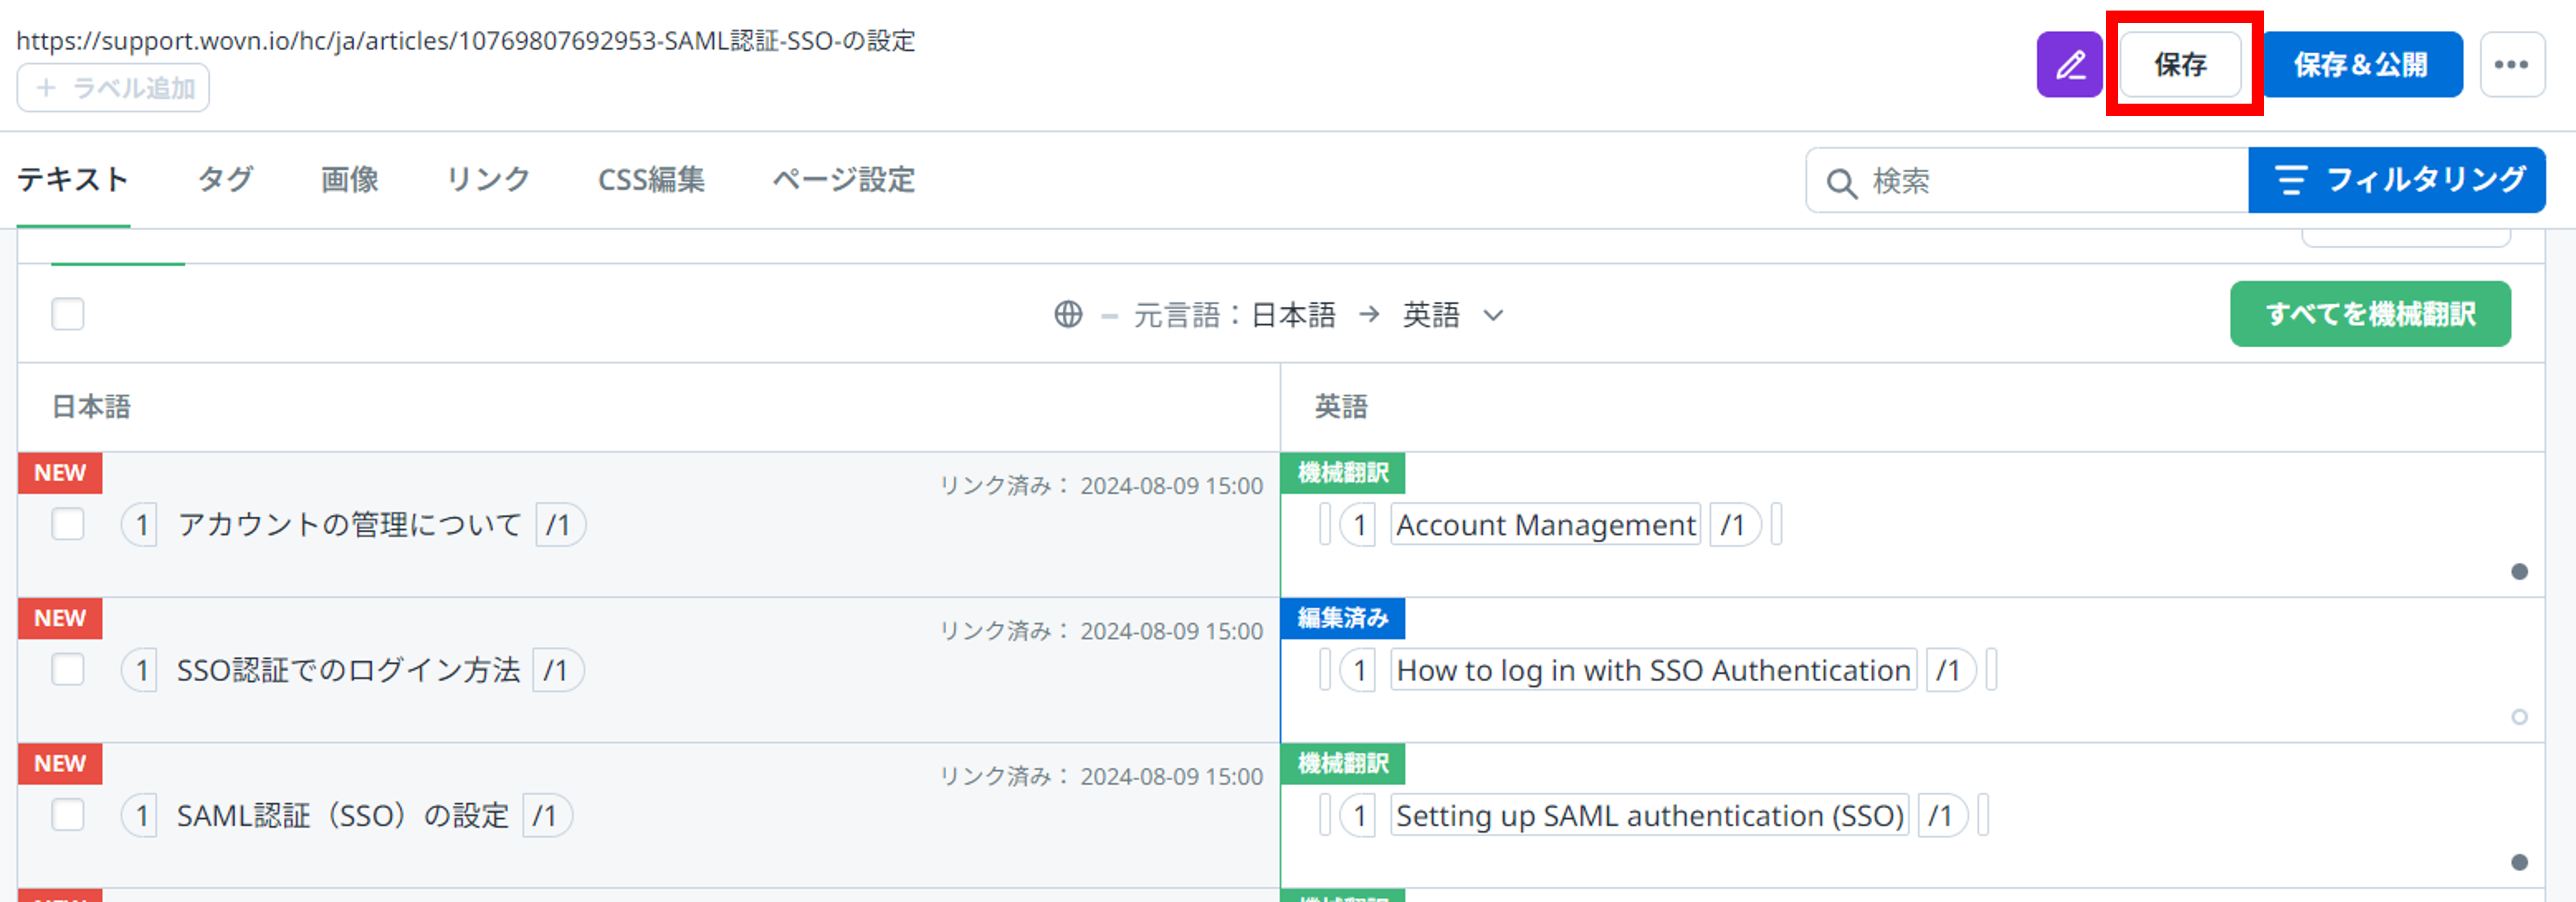This screenshot has width=2576, height=902.
Task: Open the フィルタリング filter button
Action: pyautogui.click(x=2397, y=180)
